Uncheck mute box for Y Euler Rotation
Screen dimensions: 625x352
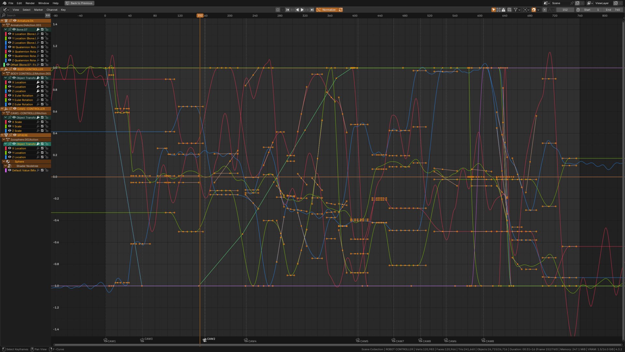42,100
